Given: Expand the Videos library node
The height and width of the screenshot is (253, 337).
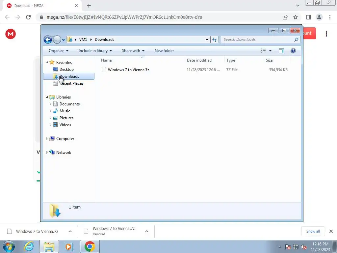Looking at the screenshot, I should pos(50,125).
